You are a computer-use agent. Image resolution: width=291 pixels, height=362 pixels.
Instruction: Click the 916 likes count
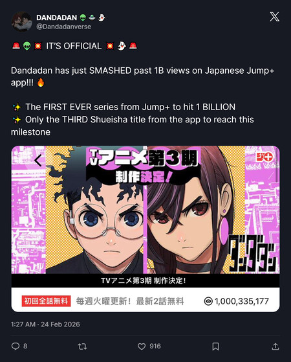tap(155, 346)
